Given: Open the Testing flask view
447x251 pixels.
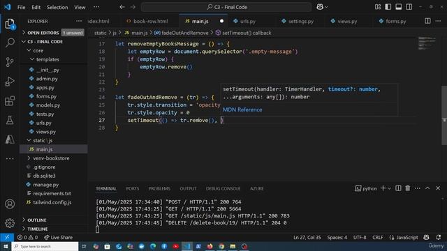Looking at the screenshot, I should [x=10, y=120].
